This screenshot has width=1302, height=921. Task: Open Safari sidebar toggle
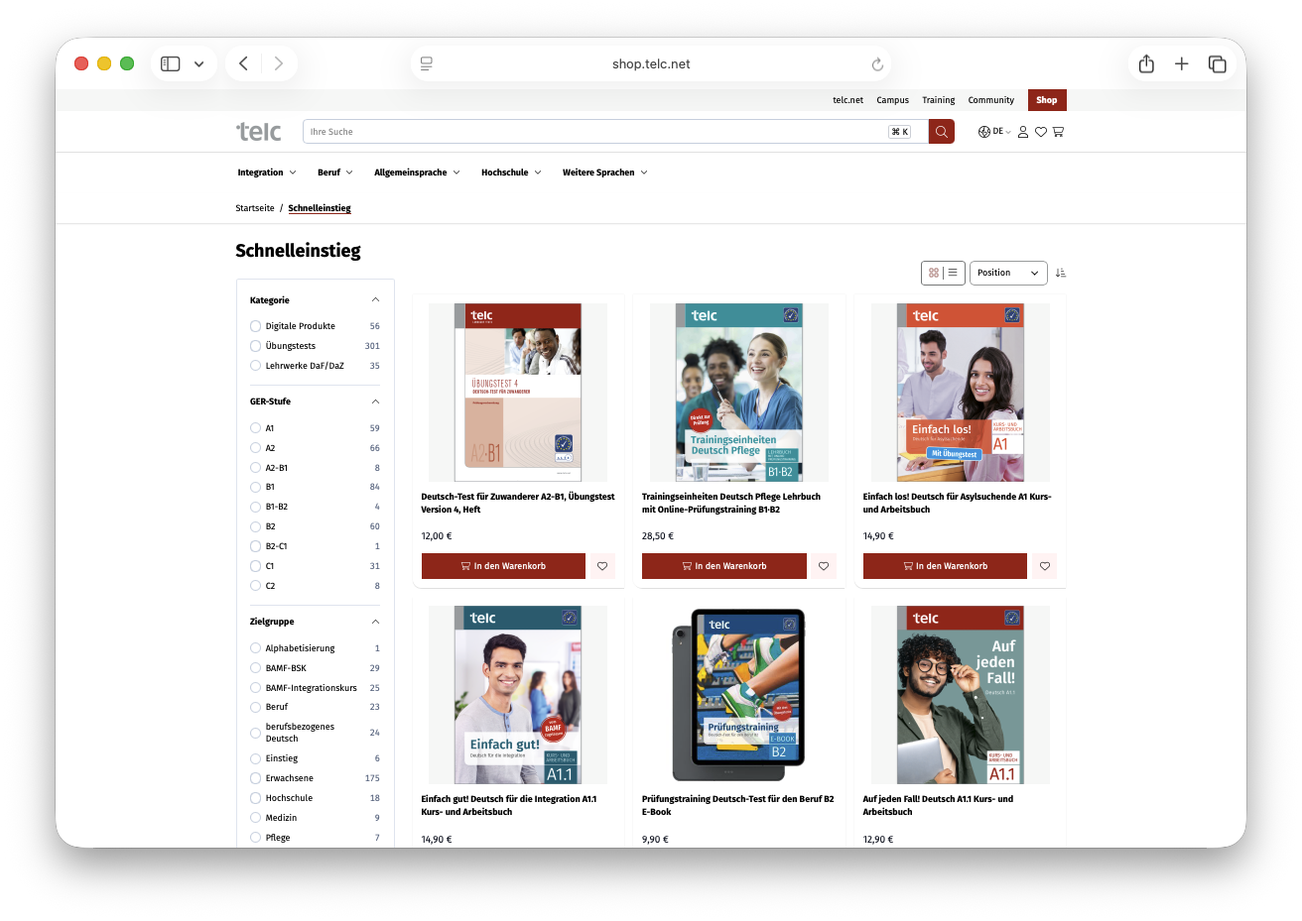coord(171,63)
